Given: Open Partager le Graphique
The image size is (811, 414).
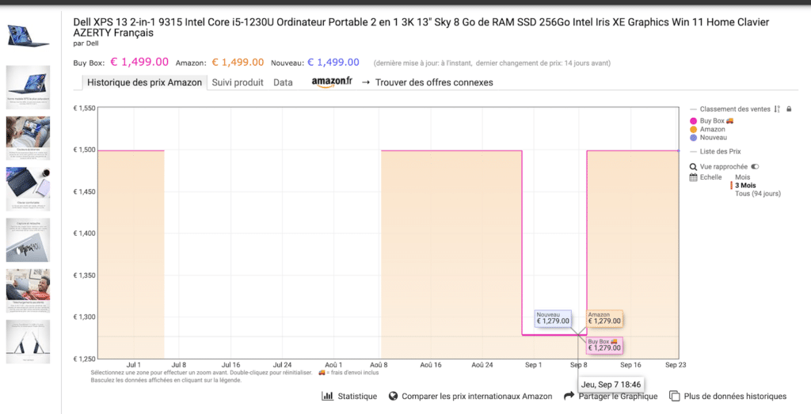Looking at the screenshot, I should (618, 397).
